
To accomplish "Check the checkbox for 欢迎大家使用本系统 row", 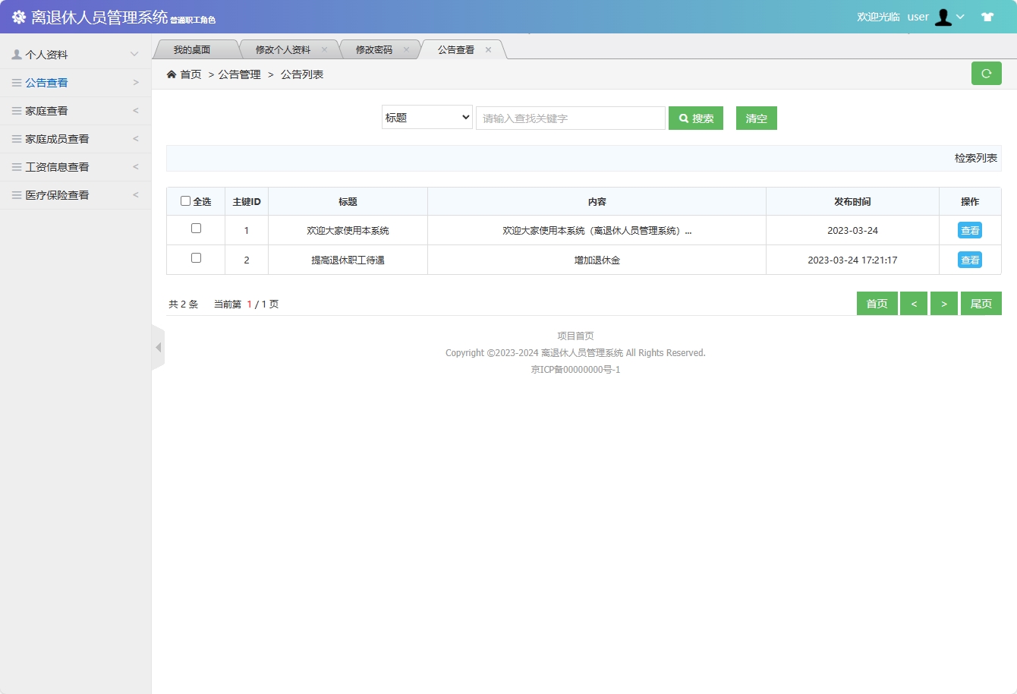I will 195,228.
